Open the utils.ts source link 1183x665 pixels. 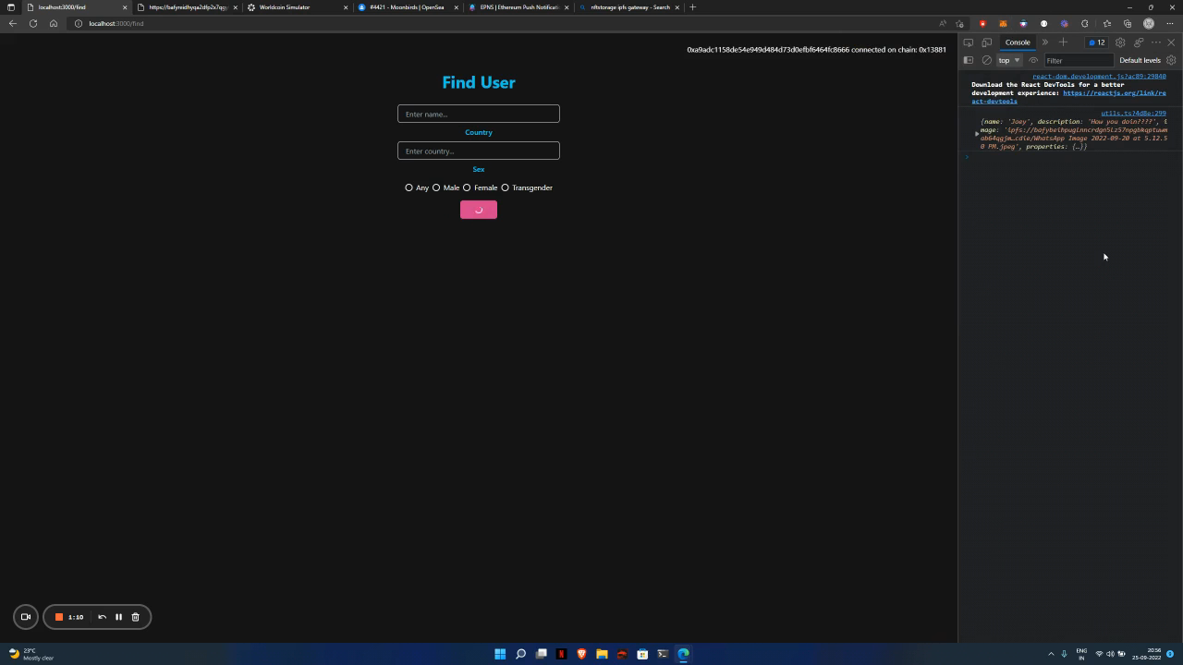pos(1133,114)
